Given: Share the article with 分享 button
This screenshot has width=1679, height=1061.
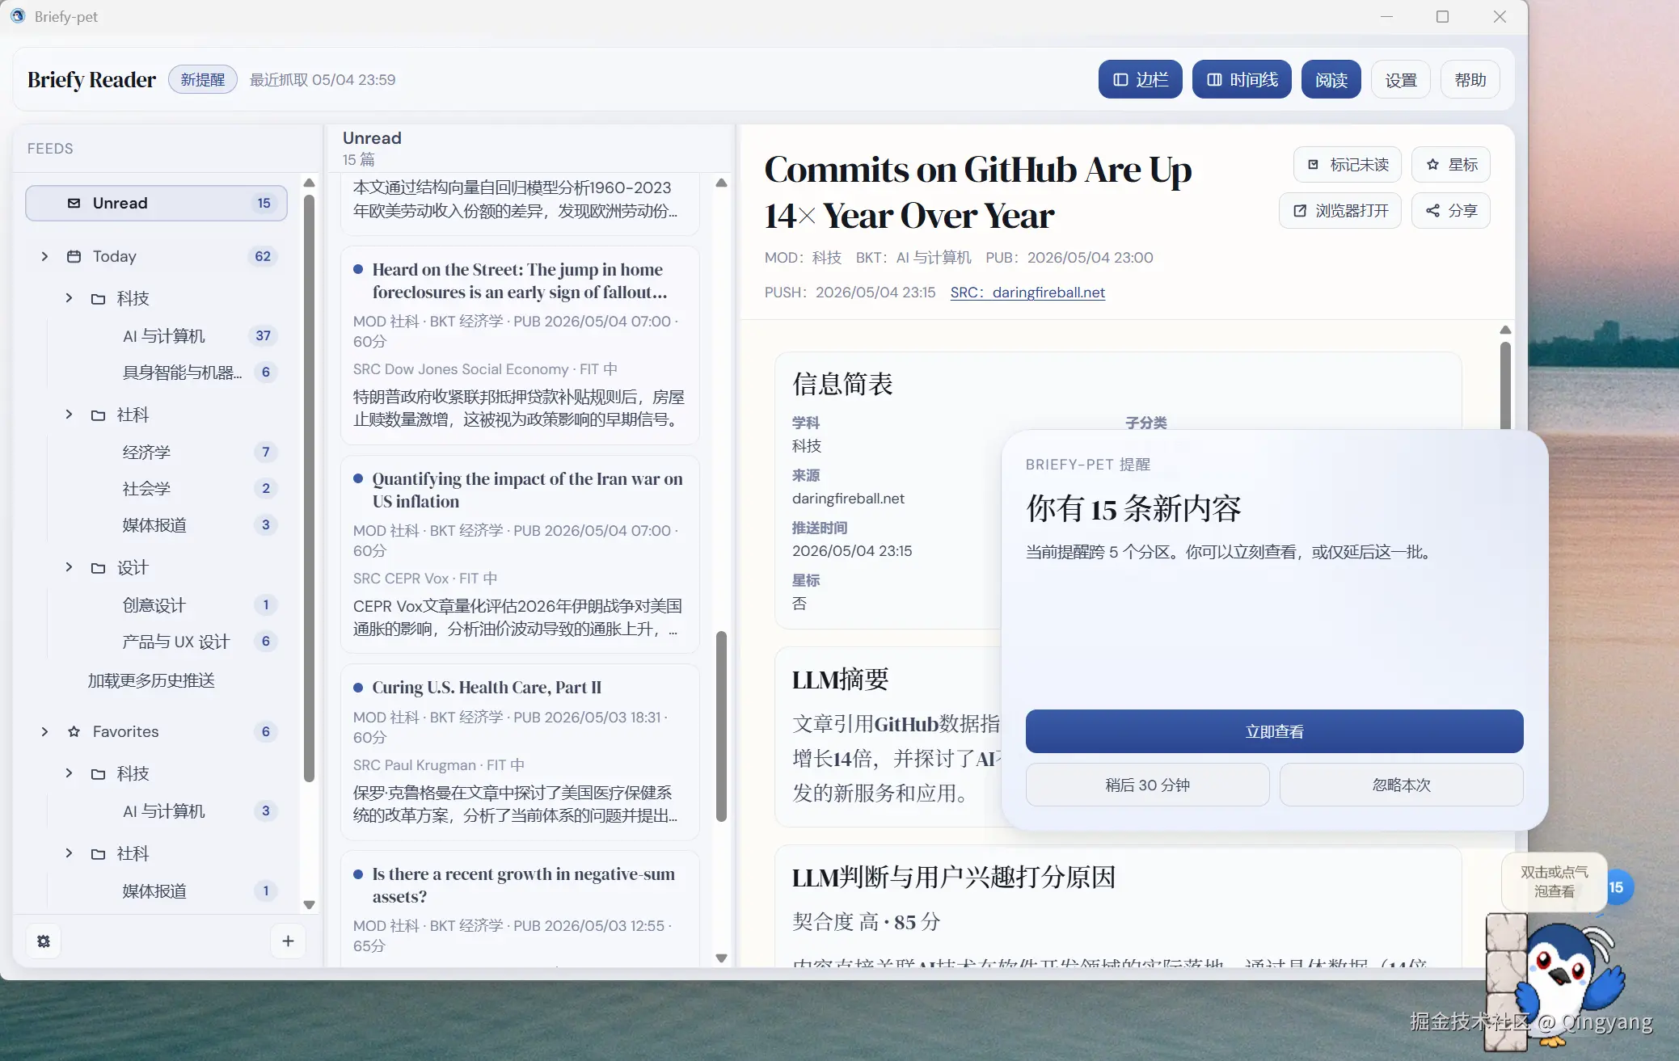Looking at the screenshot, I should [x=1451, y=211].
